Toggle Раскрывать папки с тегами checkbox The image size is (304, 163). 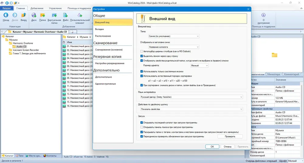point(142,132)
